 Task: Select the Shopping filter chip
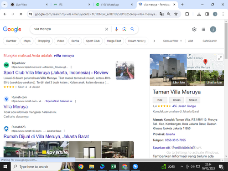pos(44,41)
